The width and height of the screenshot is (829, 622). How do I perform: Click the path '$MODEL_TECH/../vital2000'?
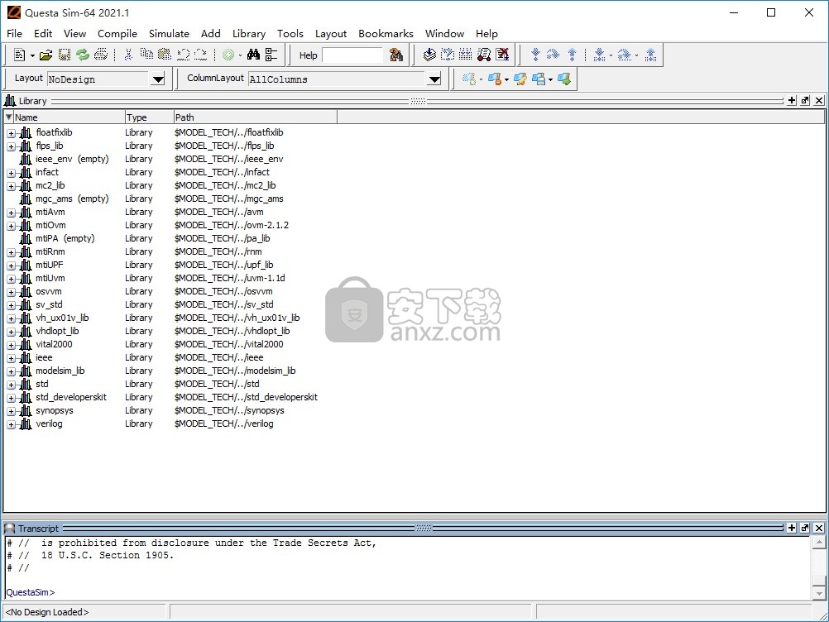click(229, 344)
